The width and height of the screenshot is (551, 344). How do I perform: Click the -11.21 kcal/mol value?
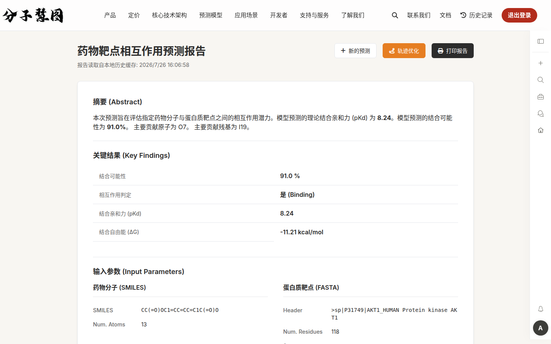302,232
